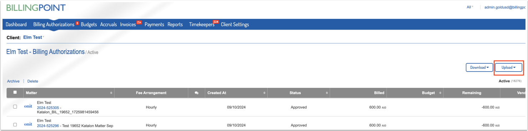Viewport: 528px width, 131px height.
Task: Open the Billing Authorizations tab
Action: (54, 25)
